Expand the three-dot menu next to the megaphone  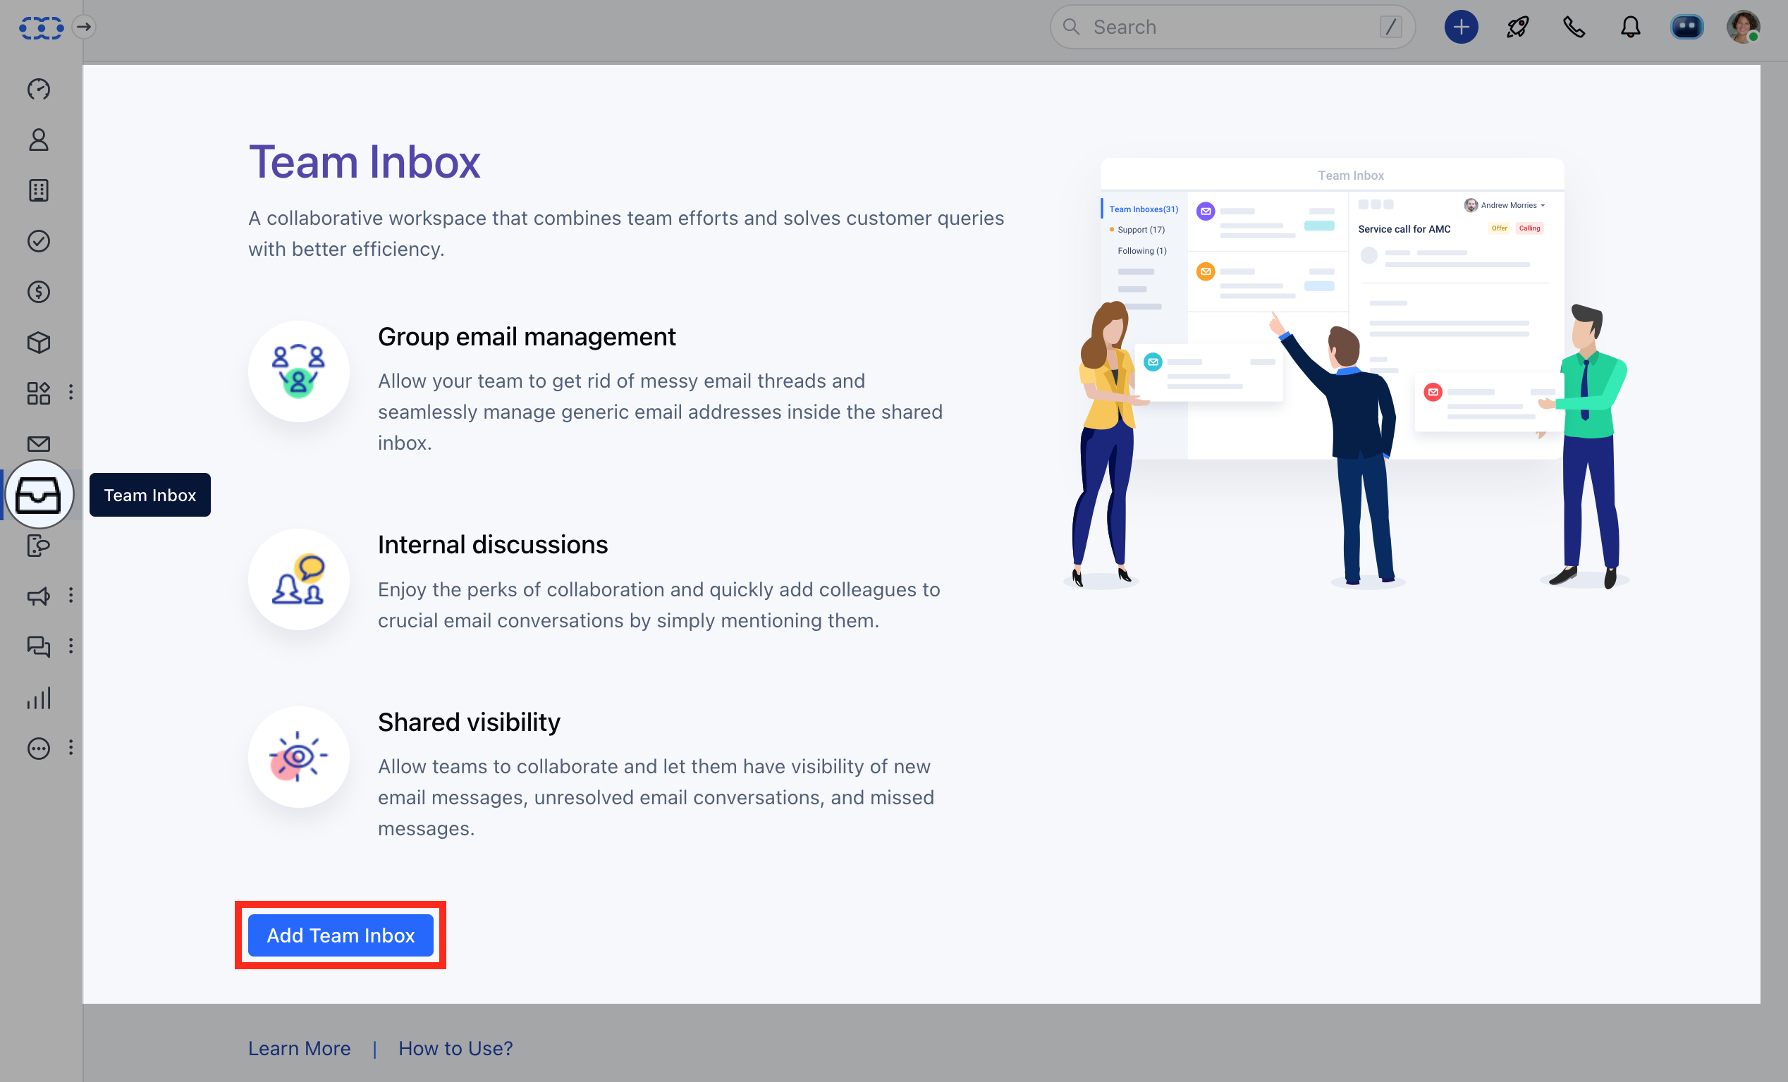click(x=71, y=596)
